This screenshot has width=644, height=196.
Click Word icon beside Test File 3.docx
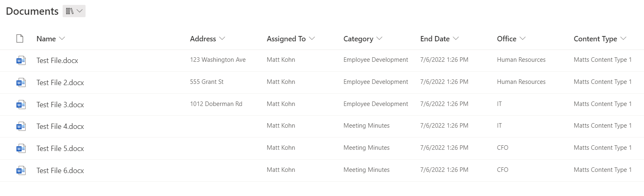[21, 105]
